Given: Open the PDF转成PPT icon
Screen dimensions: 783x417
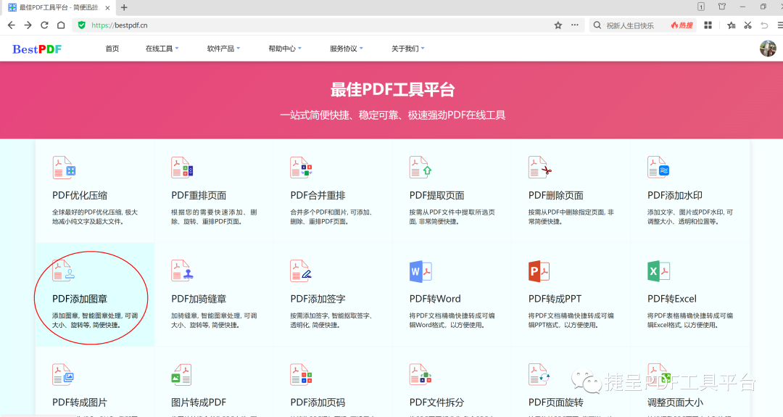Looking at the screenshot, I should pos(539,271).
